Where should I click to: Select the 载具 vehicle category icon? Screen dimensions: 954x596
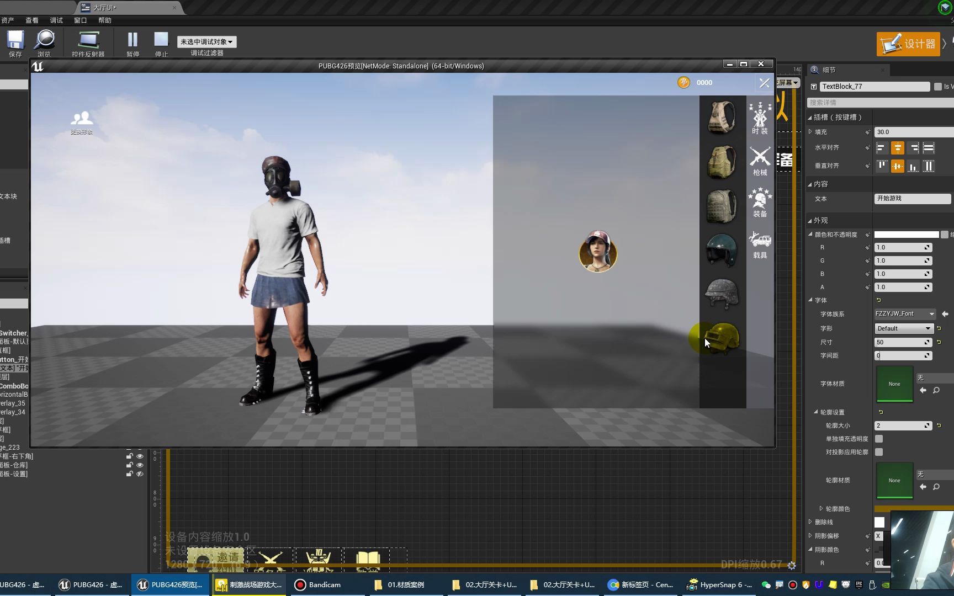click(x=760, y=246)
